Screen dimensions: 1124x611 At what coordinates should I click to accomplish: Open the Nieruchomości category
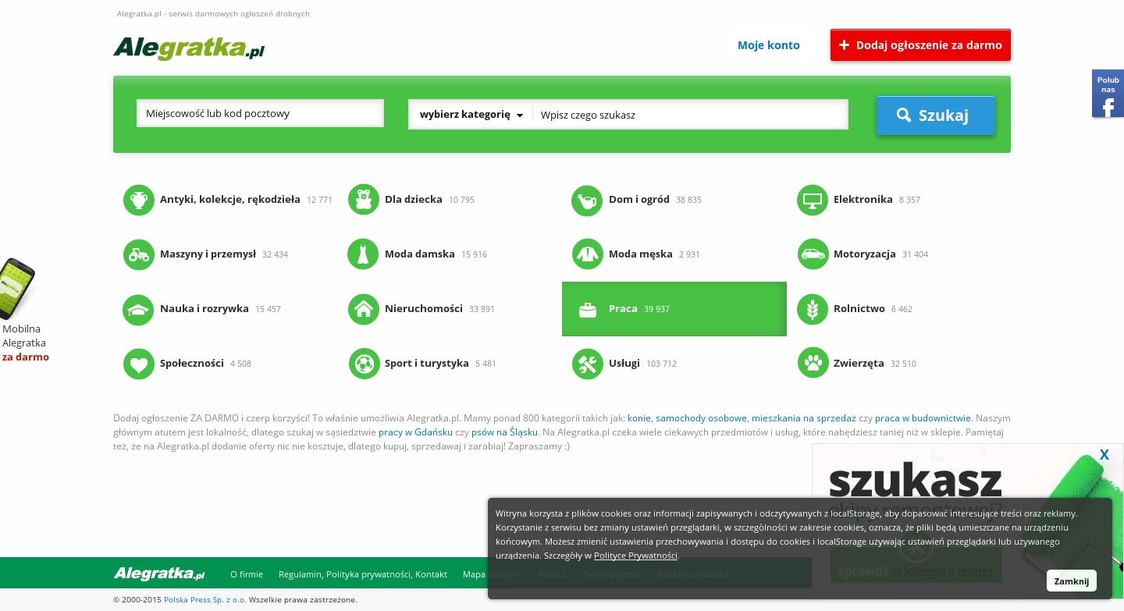423,309
